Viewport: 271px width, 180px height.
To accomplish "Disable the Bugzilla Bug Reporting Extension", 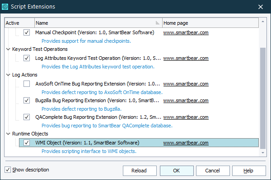I will [x=27, y=100].
